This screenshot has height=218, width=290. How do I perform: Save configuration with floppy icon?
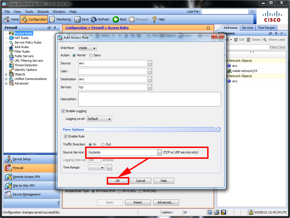81,19
